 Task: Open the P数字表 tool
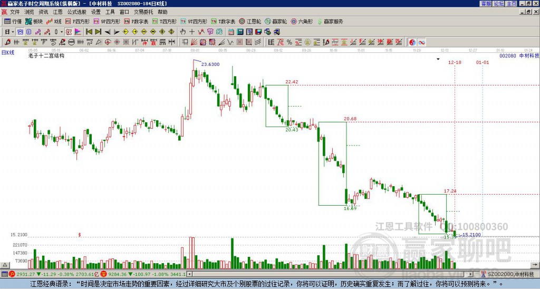click(x=137, y=21)
